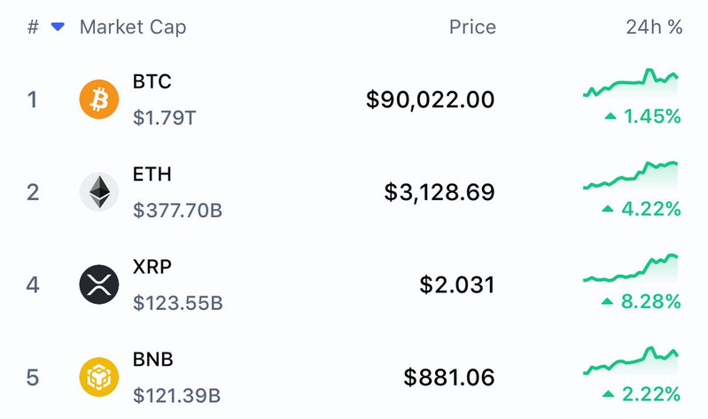Open the BTC ticker name link
Image resolution: width=708 pixels, height=419 pixels.
coord(152,81)
